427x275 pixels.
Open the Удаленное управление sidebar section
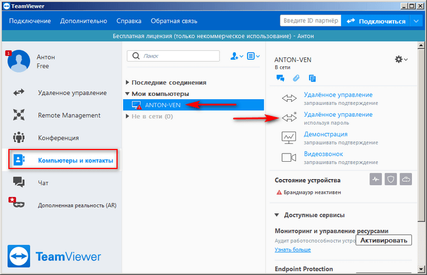click(72, 93)
